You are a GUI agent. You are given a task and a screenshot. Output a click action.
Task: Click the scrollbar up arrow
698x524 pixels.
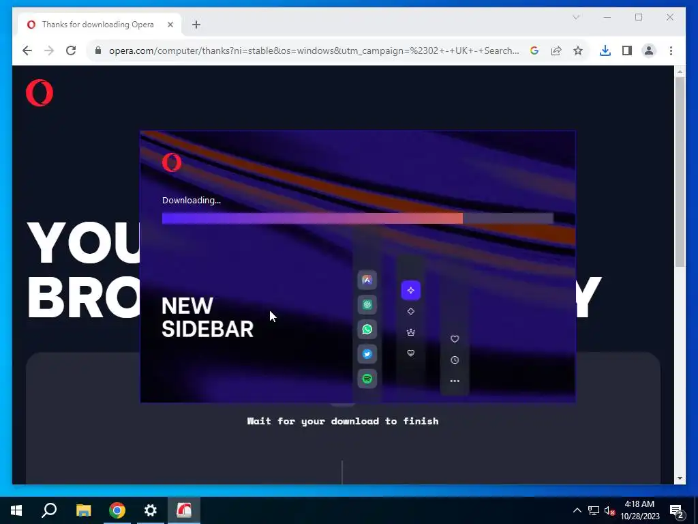point(680,71)
